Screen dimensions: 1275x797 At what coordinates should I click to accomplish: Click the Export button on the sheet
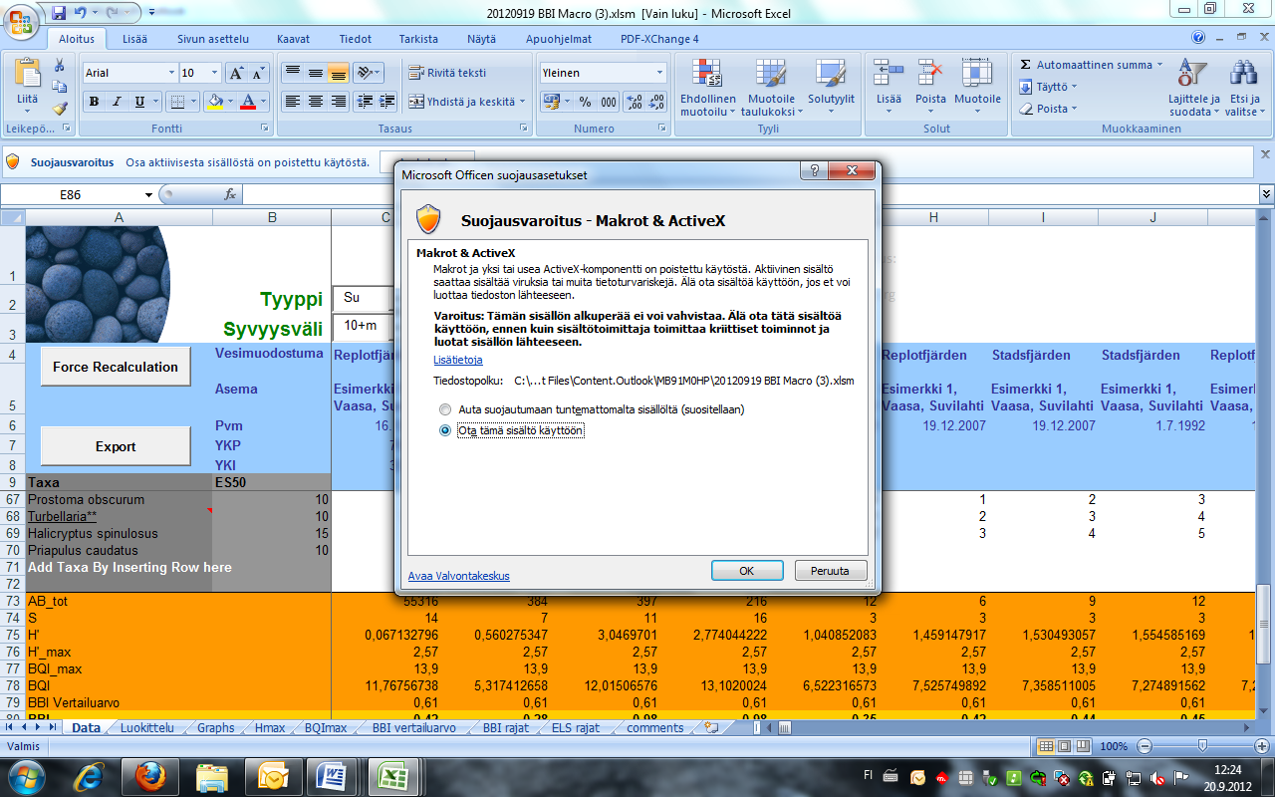coord(116,446)
